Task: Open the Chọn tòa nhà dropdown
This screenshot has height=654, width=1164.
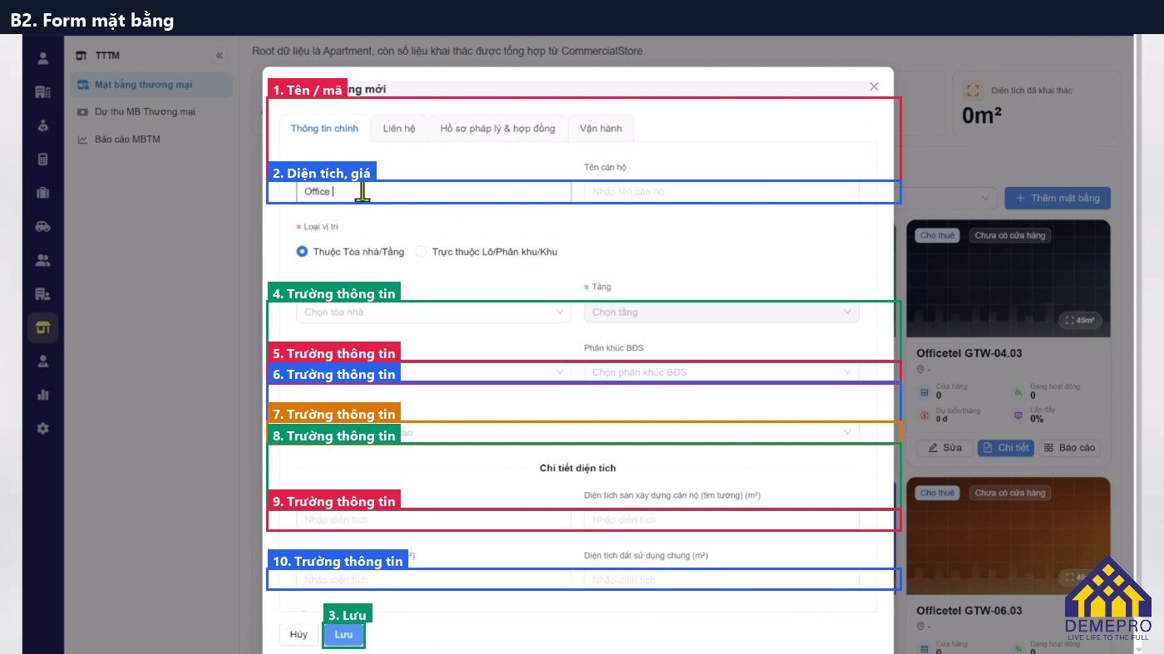Action: (433, 312)
